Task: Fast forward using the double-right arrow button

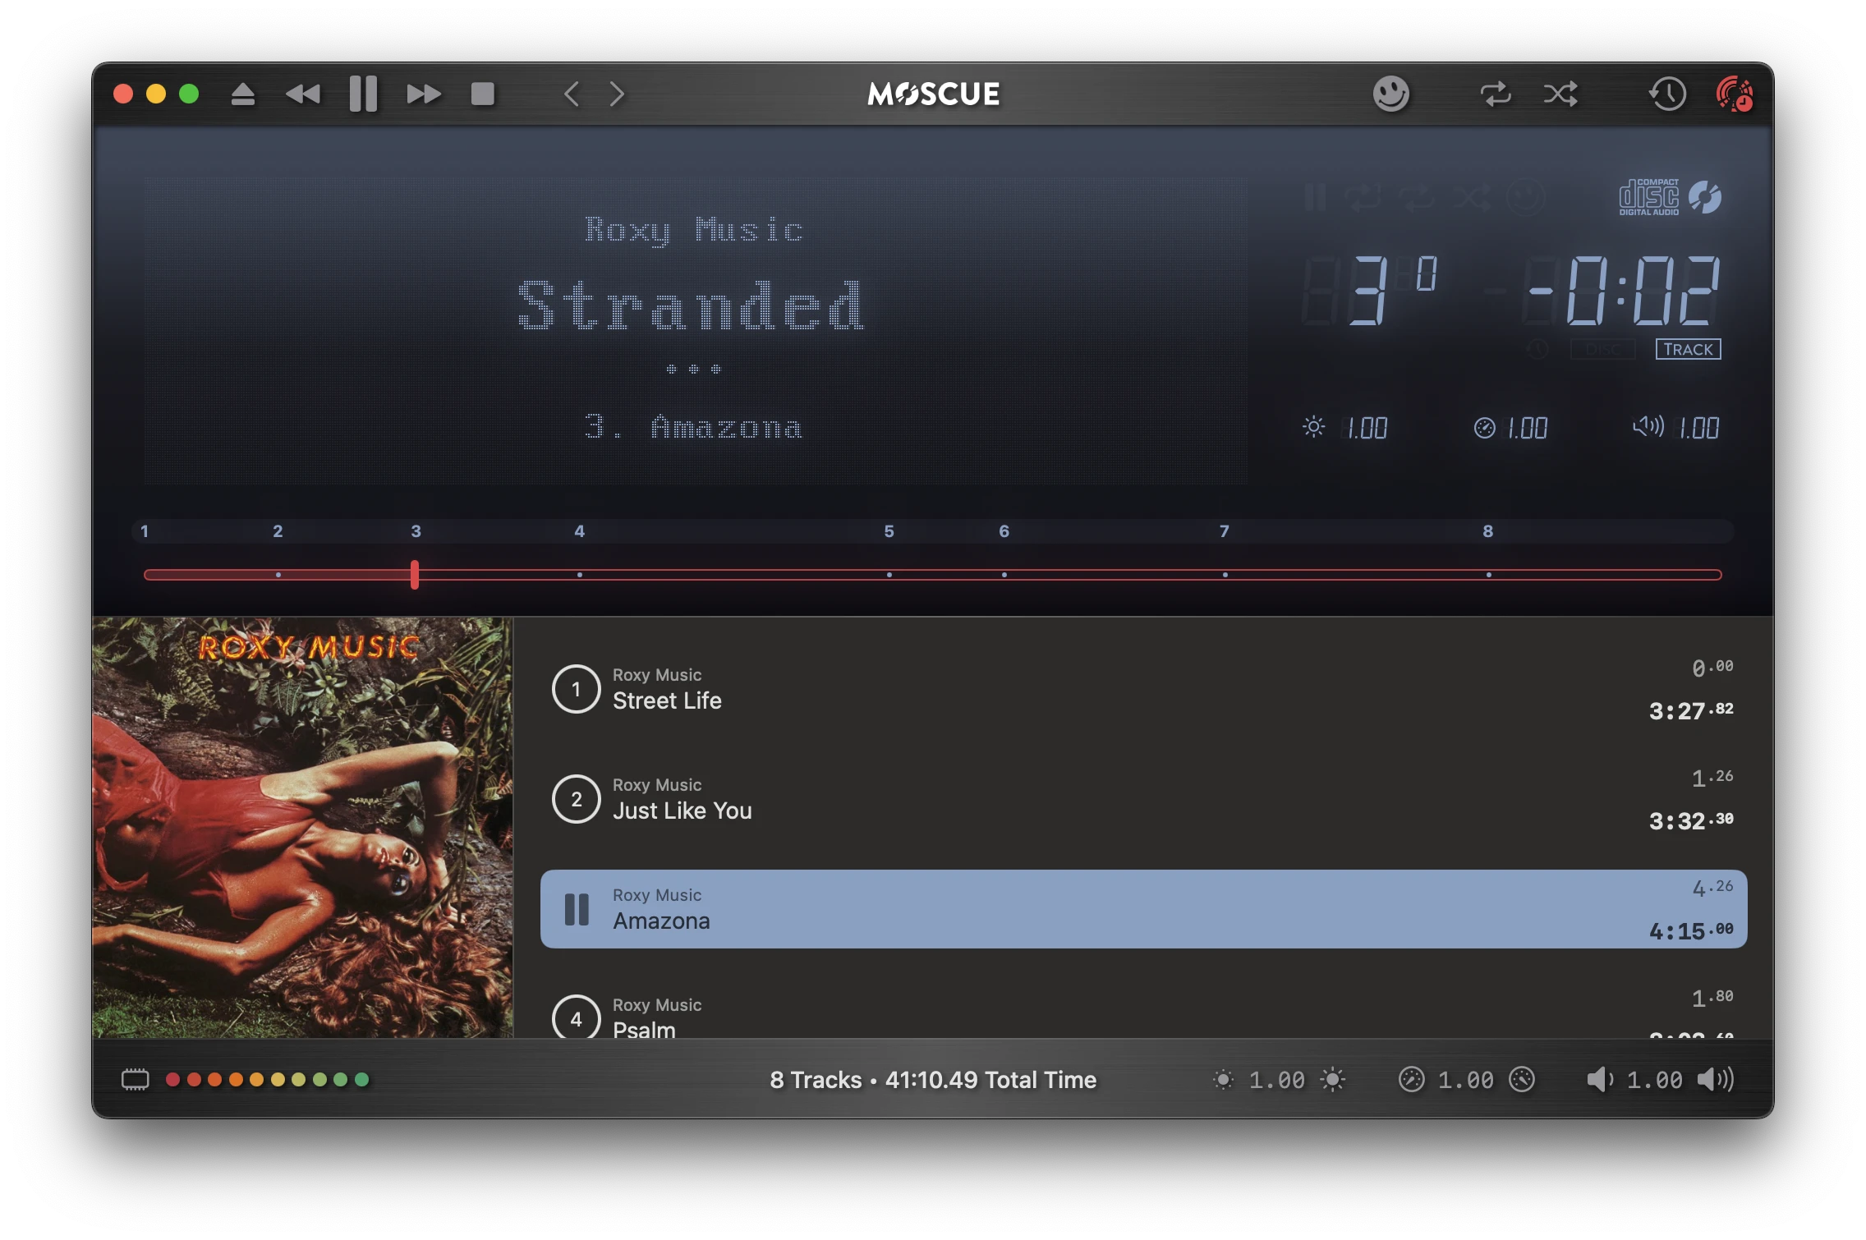Action: pos(424,94)
